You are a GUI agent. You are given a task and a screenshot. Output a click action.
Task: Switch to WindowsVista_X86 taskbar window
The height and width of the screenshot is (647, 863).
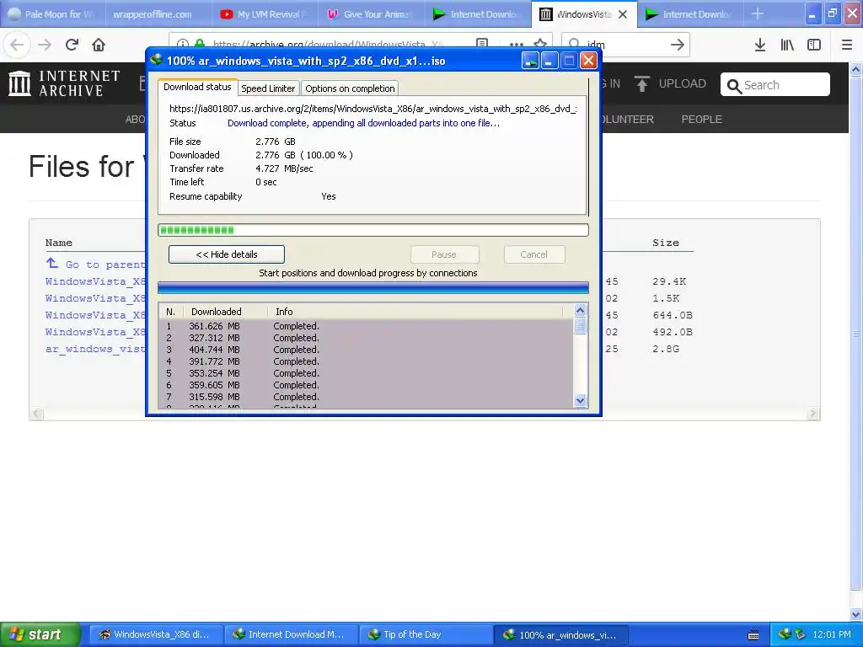156,634
